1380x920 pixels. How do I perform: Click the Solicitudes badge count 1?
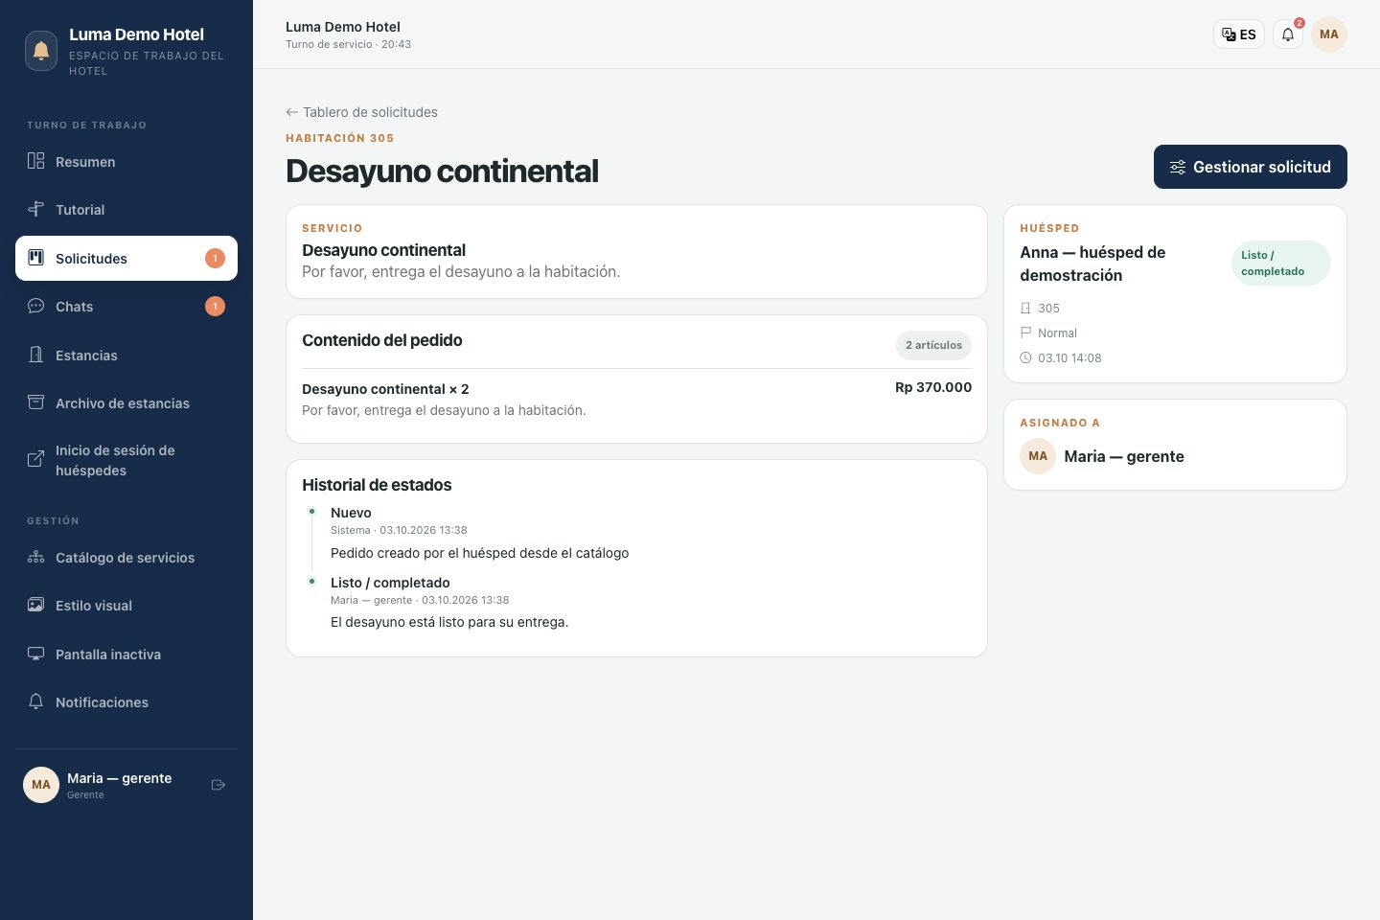[x=215, y=258]
